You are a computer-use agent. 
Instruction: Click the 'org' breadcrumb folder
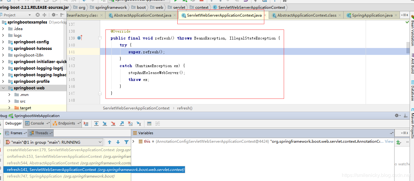click(79, 7)
